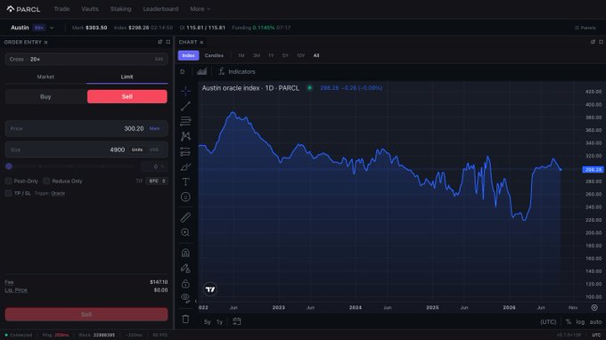Switch to the Limit order tab
Screen dimensions: 606x340
coord(127,77)
